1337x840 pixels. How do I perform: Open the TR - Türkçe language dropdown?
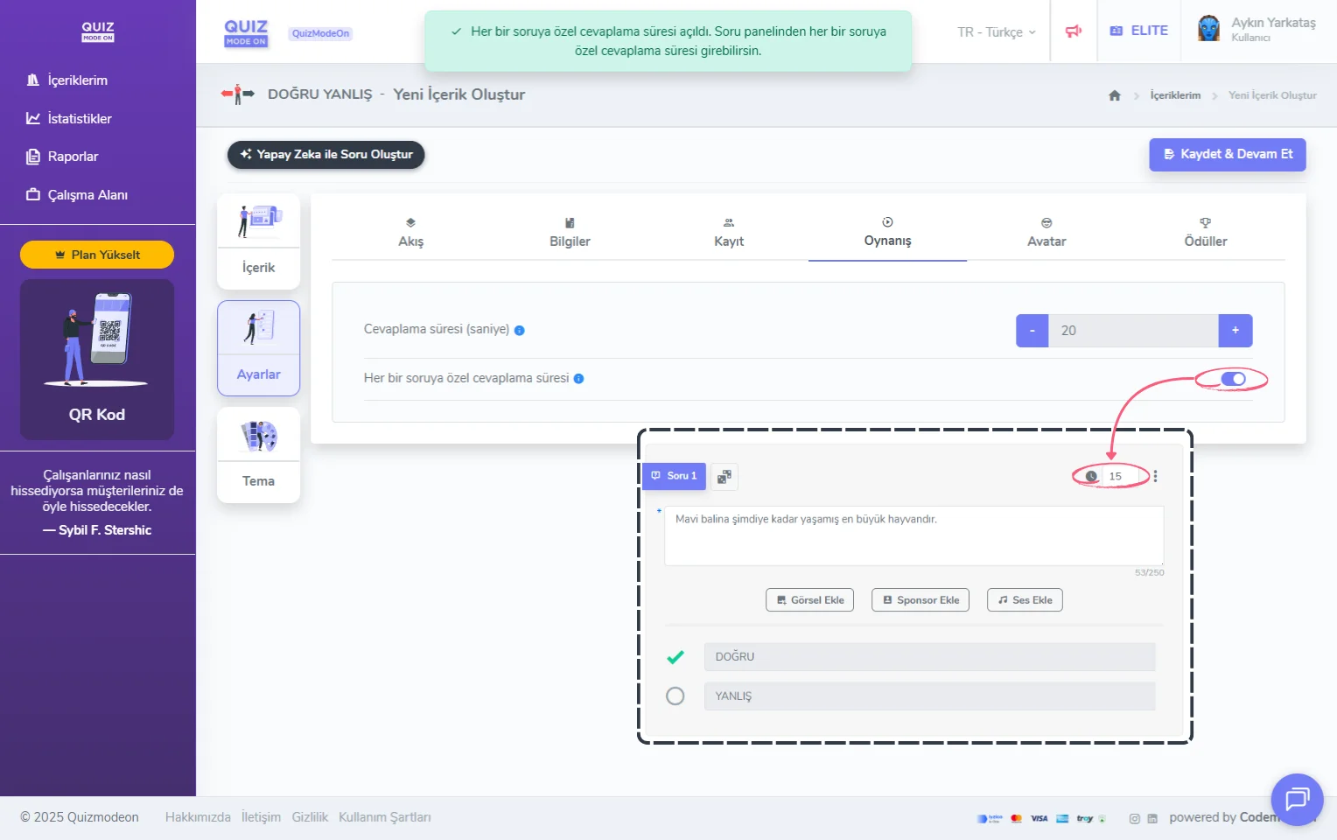click(x=996, y=31)
